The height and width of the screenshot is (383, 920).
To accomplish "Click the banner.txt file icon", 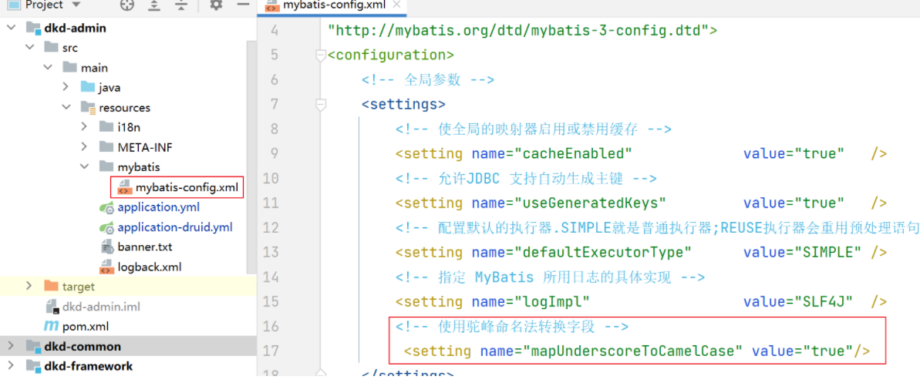I will [106, 247].
